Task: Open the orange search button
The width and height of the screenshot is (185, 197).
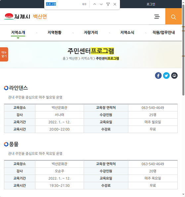Action: [x=173, y=16]
